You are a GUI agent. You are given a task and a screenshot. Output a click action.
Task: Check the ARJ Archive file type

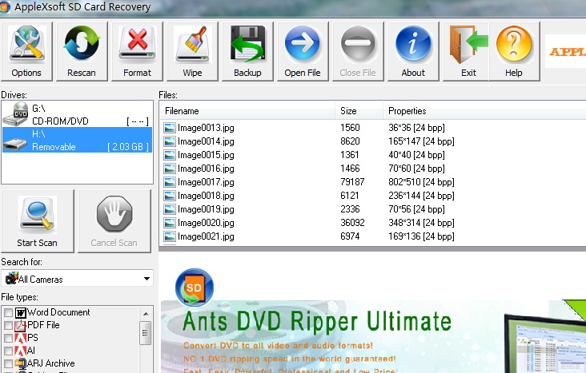pyautogui.click(x=8, y=363)
